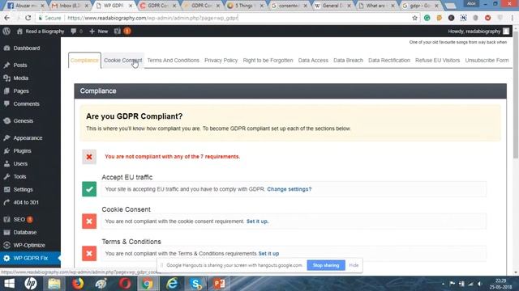
Task: Open the Howdy readabiography account menu
Action: point(478,32)
